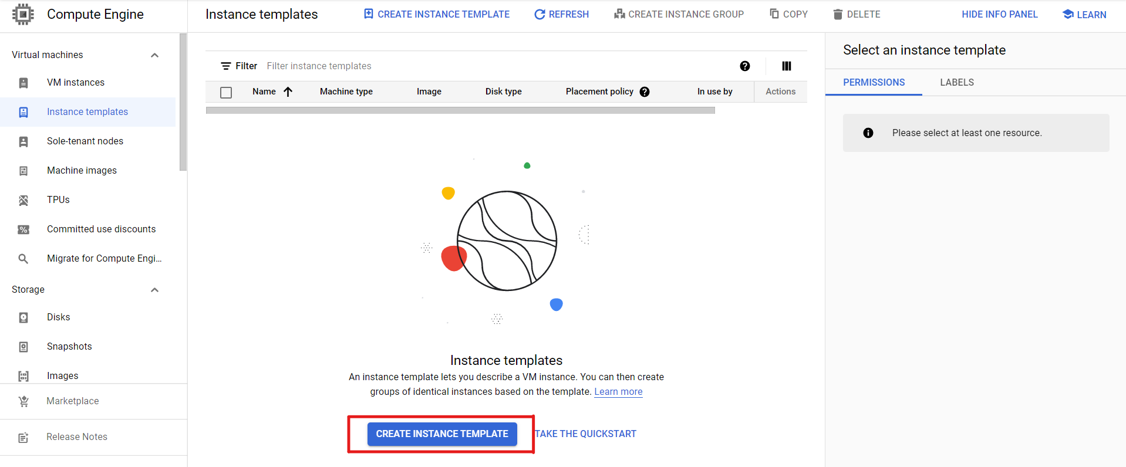Click the sidebar vertical scrollbar
Screen dimensions: 1126x467
click(x=183, y=102)
